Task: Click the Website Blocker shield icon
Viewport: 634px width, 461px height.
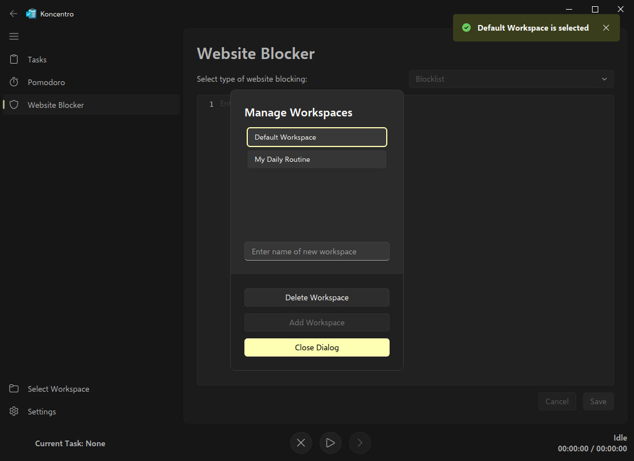Action: tap(14, 105)
